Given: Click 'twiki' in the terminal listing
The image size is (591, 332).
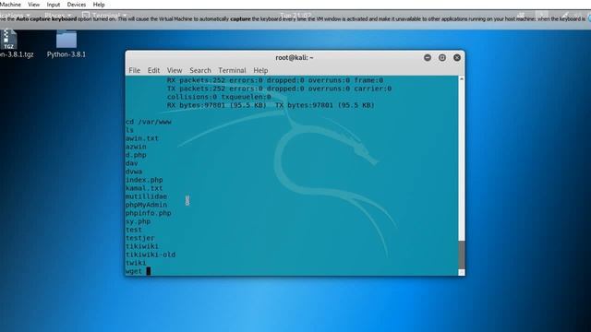Looking at the screenshot, I should [x=136, y=263].
